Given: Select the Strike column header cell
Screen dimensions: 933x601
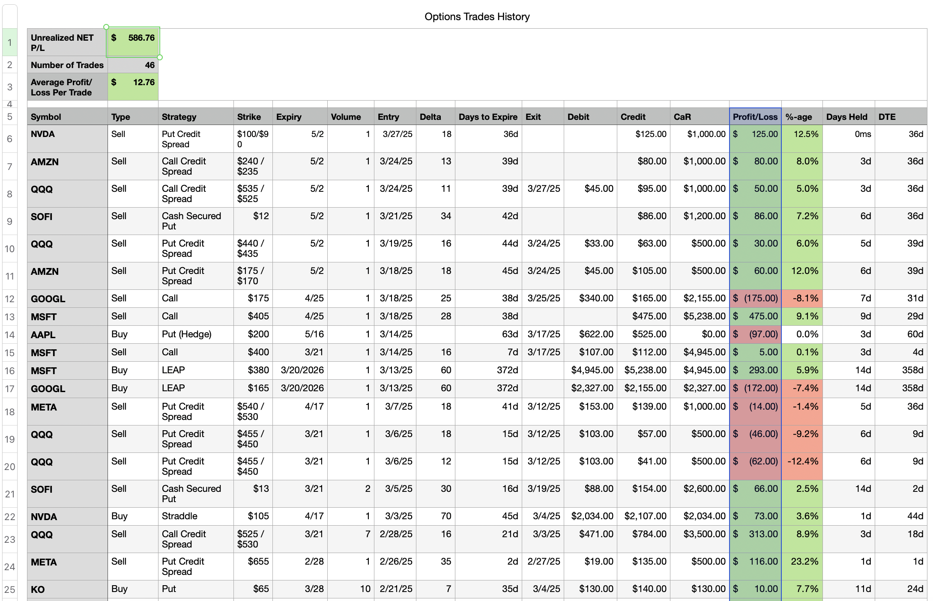Looking at the screenshot, I should pos(253,117).
